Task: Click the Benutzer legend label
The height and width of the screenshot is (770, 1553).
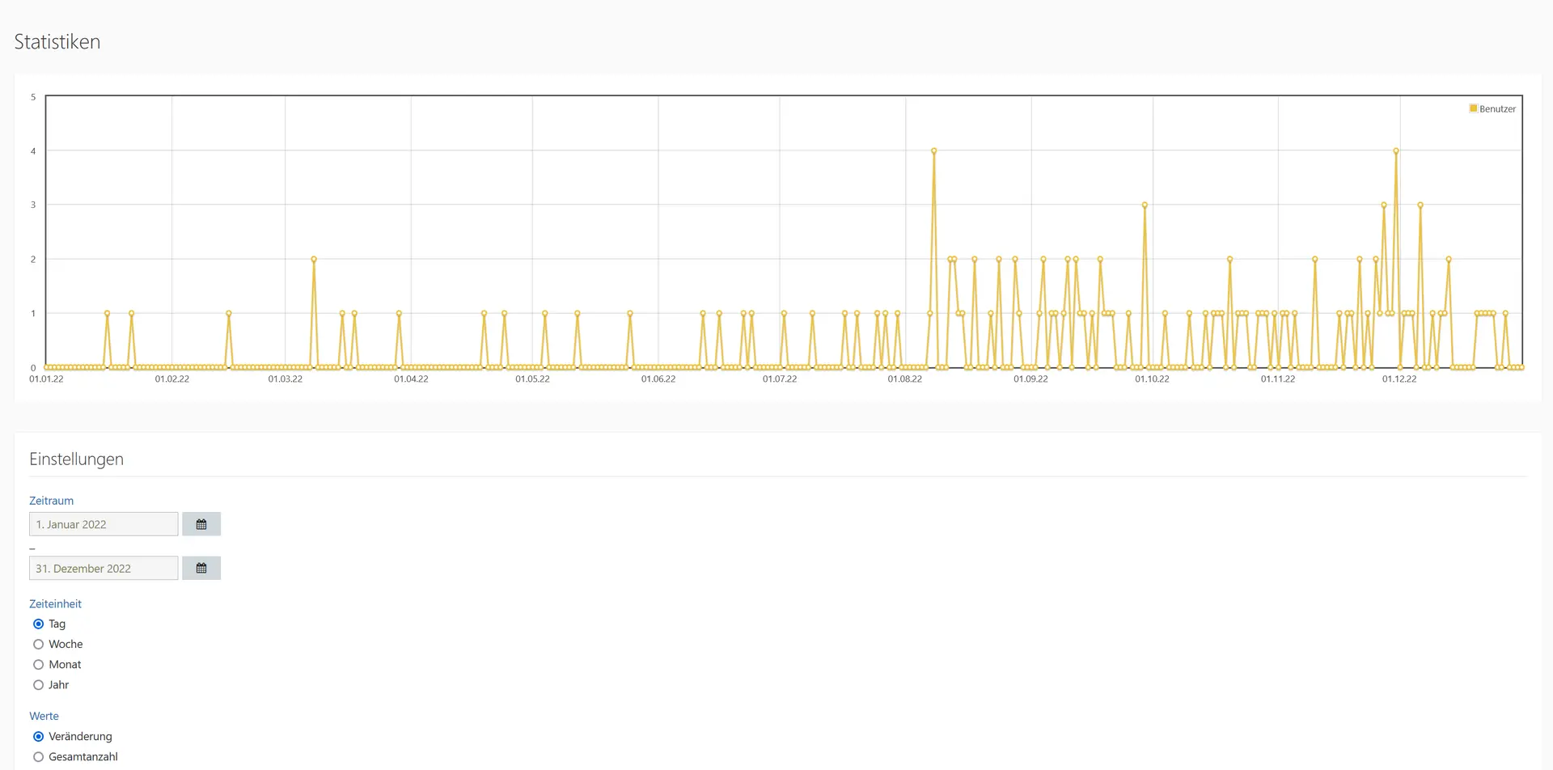Action: [1497, 108]
